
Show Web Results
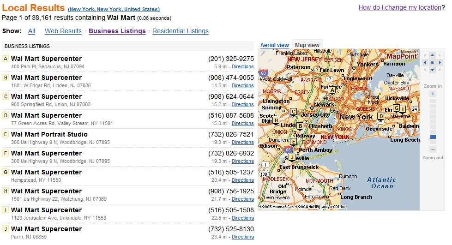pyautogui.click(x=63, y=31)
